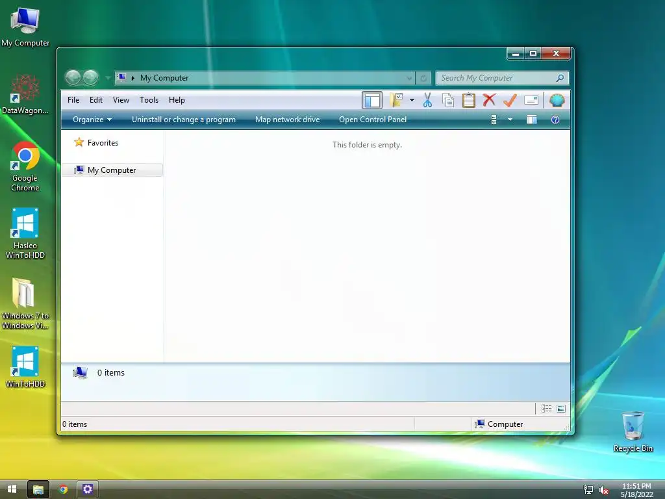Open the WinToHDD desktop shortcut
The width and height of the screenshot is (665, 499).
(x=25, y=367)
